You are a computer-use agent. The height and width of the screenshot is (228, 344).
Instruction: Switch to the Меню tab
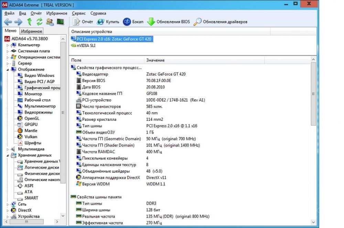11,31
